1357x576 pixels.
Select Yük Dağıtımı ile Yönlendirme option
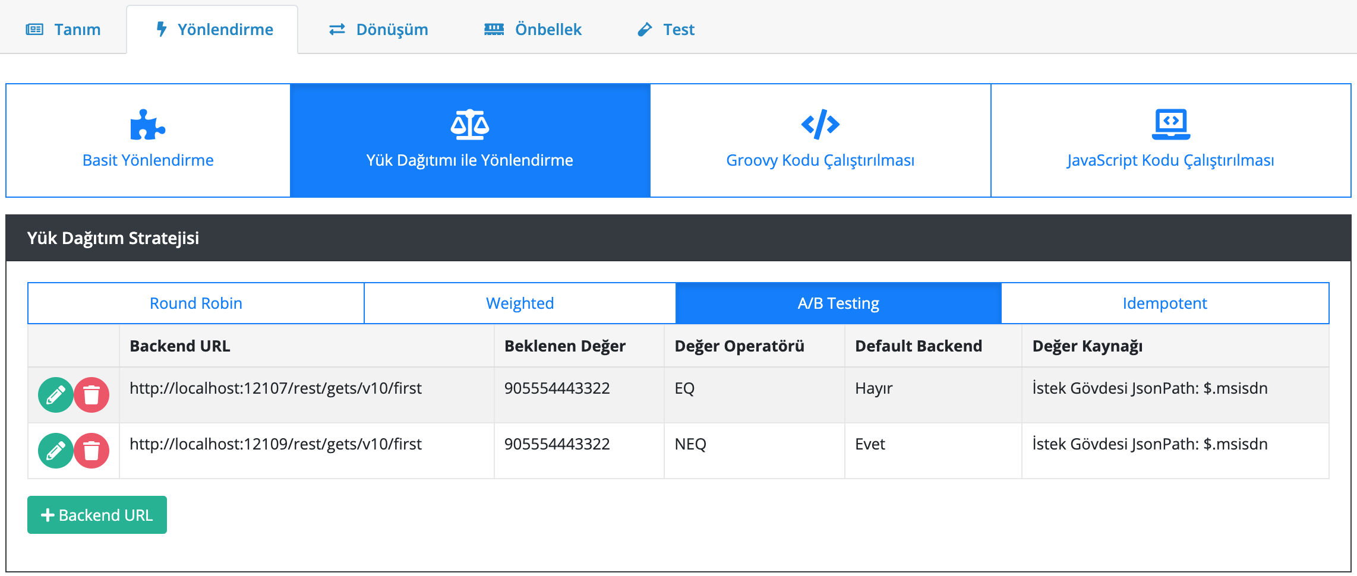click(x=470, y=140)
